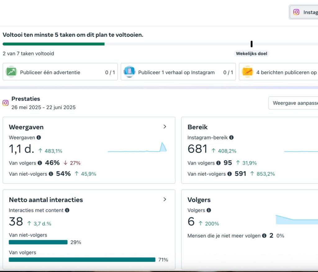
Task: Open the Publiceer 1 verhaal op Instagram task
Action: point(178,72)
